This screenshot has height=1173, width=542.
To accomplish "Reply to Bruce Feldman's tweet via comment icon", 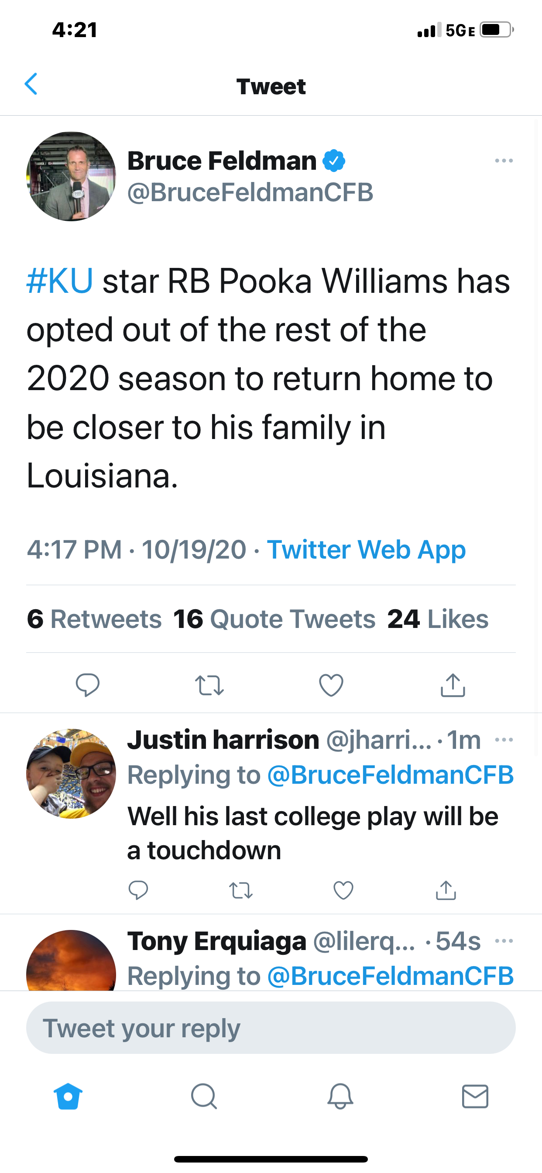I will [x=87, y=684].
